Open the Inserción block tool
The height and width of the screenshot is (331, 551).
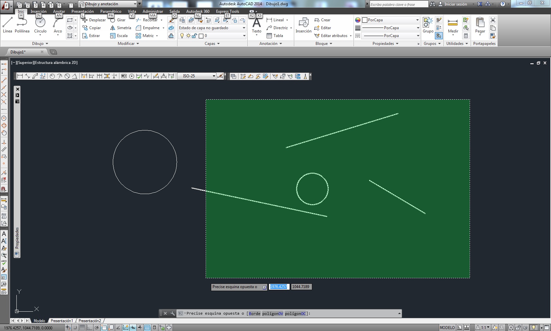(303, 25)
